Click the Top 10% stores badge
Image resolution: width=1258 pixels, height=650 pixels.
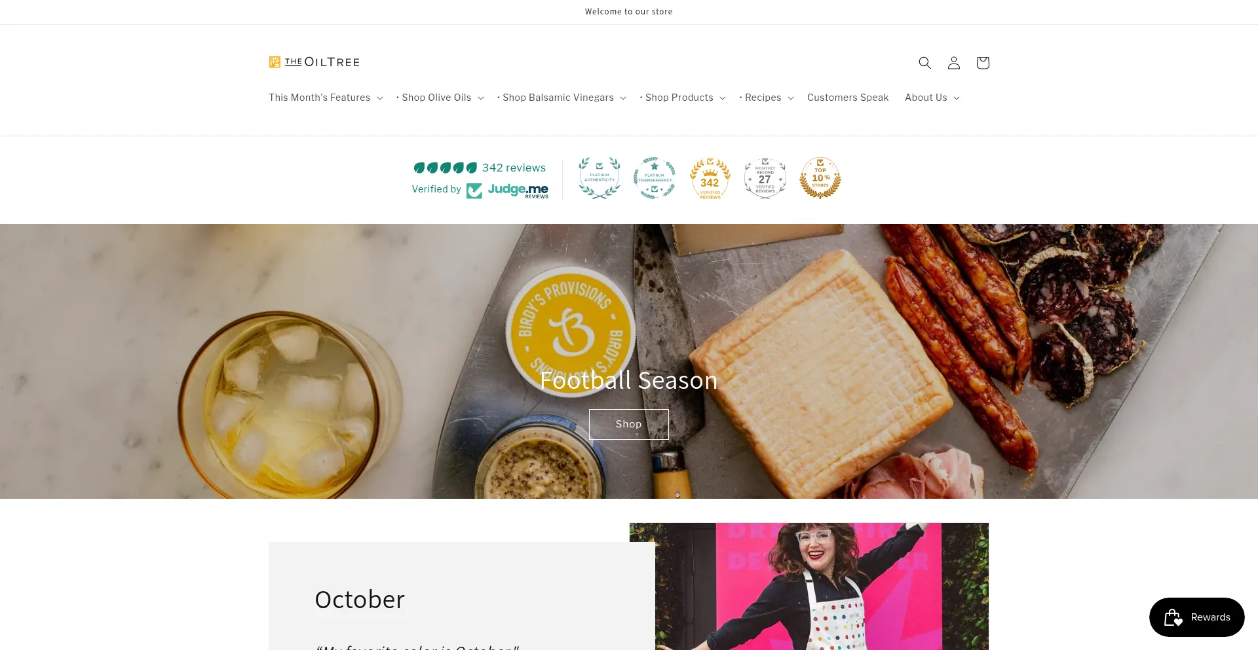tap(820, 178)
